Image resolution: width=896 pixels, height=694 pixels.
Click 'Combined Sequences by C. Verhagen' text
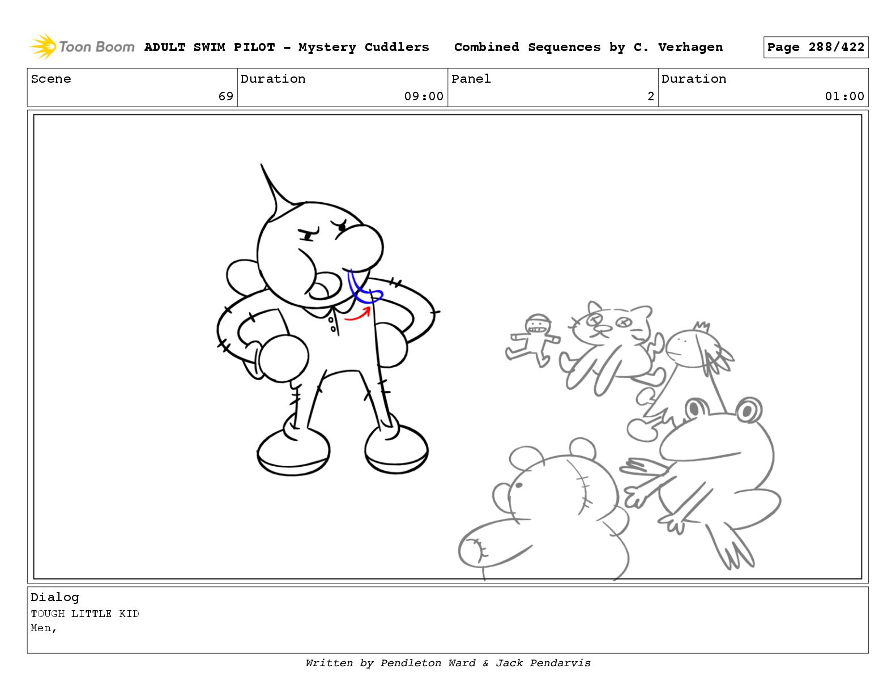pyautogui.click(x=588, y=47)
